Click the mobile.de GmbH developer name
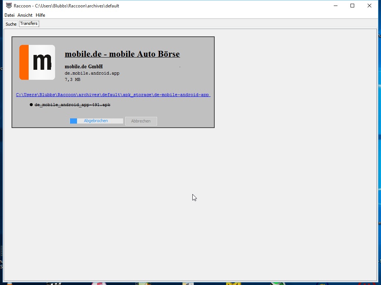The image size is (381, 285). (84, 66)
